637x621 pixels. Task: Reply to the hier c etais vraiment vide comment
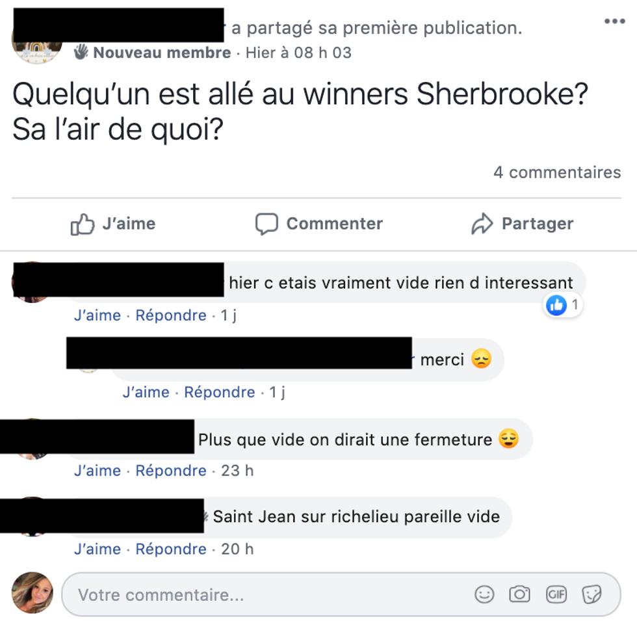coord(170,315)
